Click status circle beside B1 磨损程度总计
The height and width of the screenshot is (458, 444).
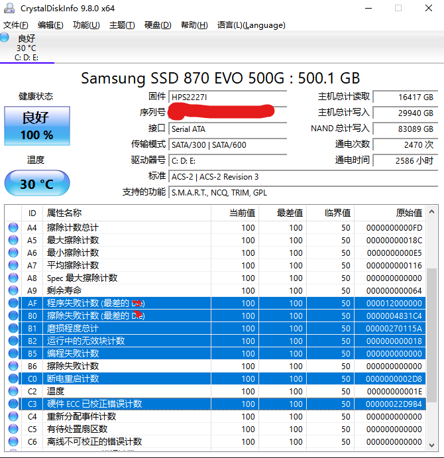pos(13,328)
